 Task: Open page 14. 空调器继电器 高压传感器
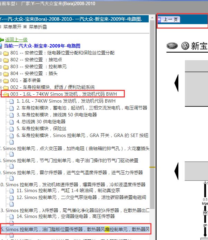66,217
